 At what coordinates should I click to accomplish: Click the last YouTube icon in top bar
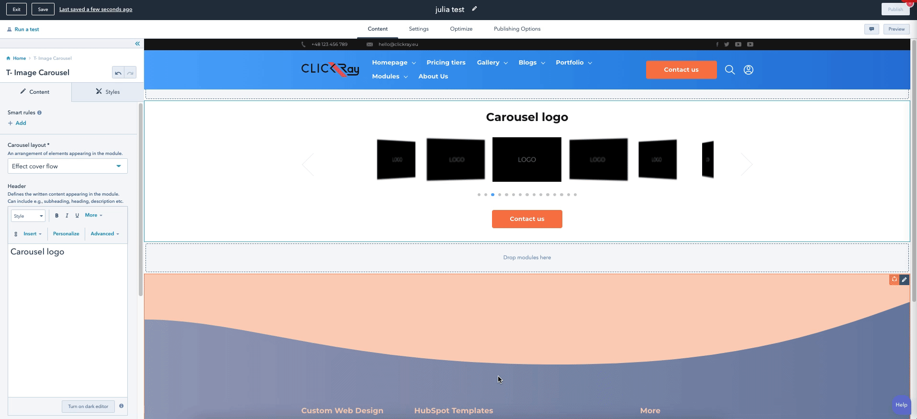750,44
